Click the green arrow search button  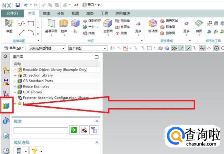click(x=74, y=130)
